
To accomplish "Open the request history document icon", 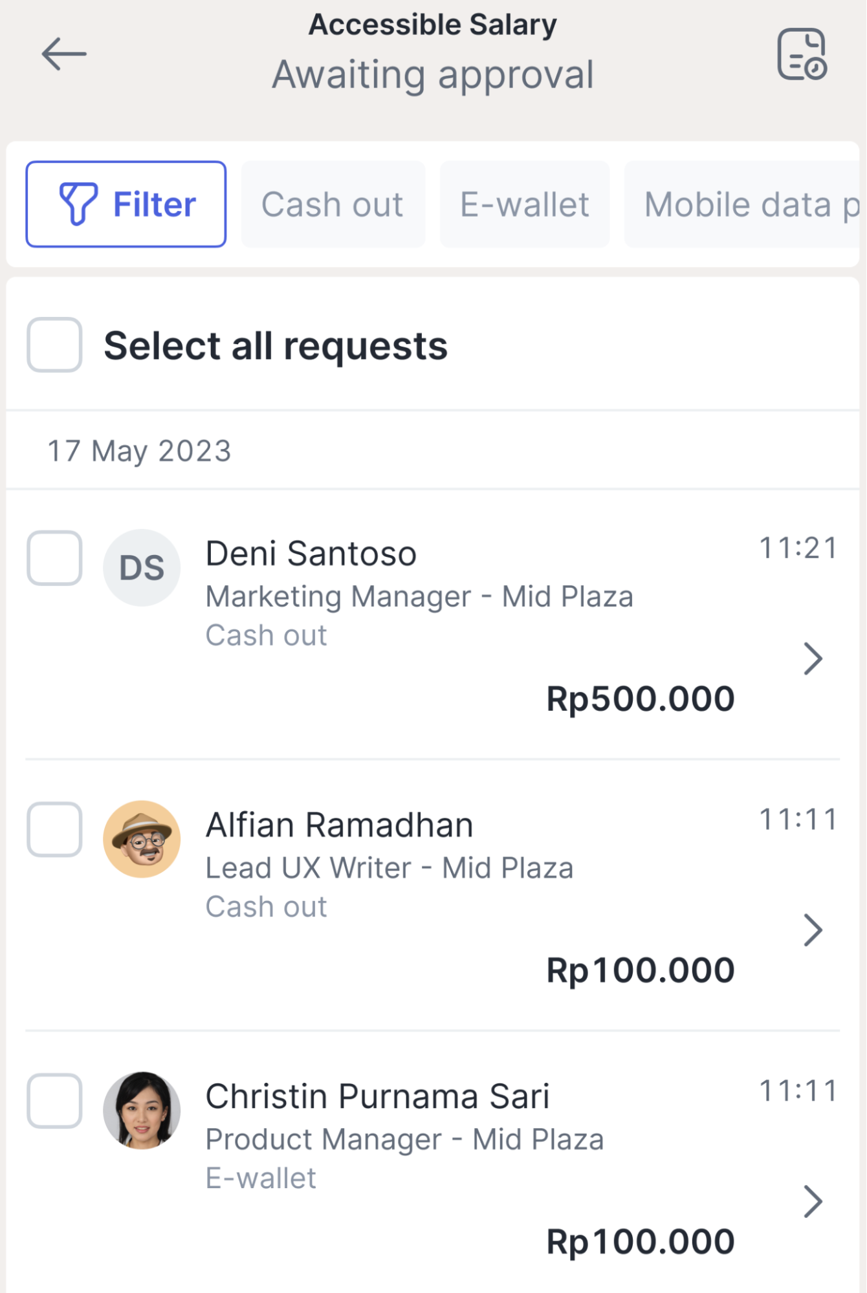I will pyautogui.click(x=801, y=54).
